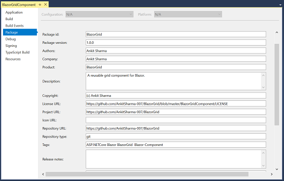Close the BlazorGridComponent tab

tap(45, 4)
